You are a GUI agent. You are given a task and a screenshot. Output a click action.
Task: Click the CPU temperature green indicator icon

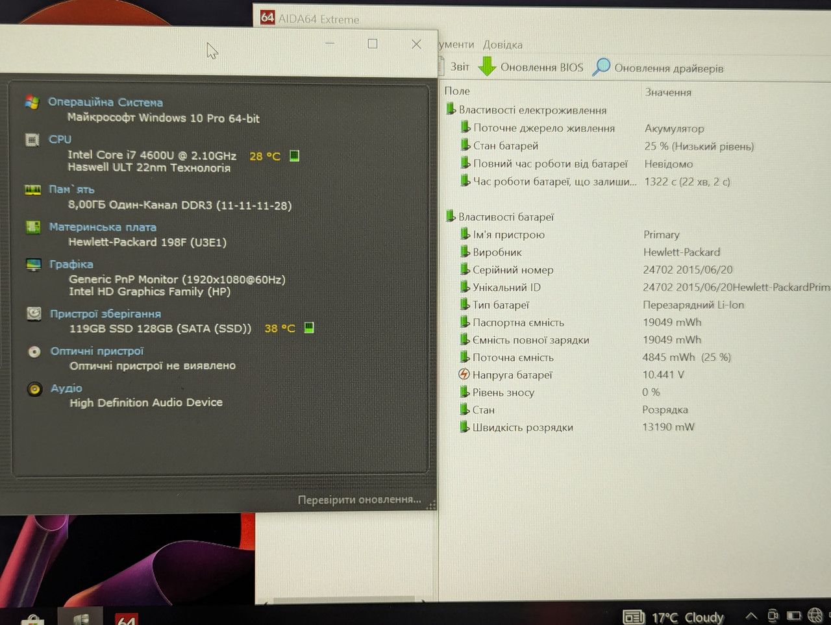pyautogui.click(x=294, y=156)
